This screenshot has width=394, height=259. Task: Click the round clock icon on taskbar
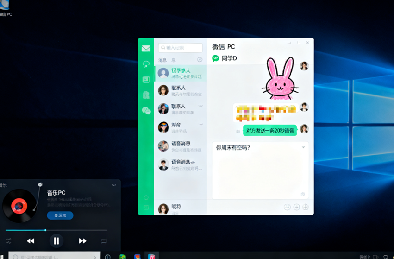click(x=107, y=257)
